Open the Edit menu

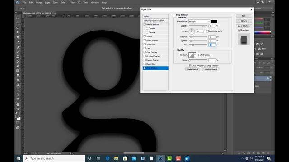click(31, 3)
